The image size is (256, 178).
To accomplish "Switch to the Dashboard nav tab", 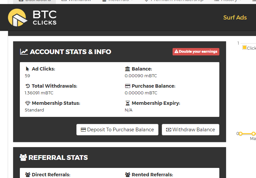I will [x=35, y=1].
